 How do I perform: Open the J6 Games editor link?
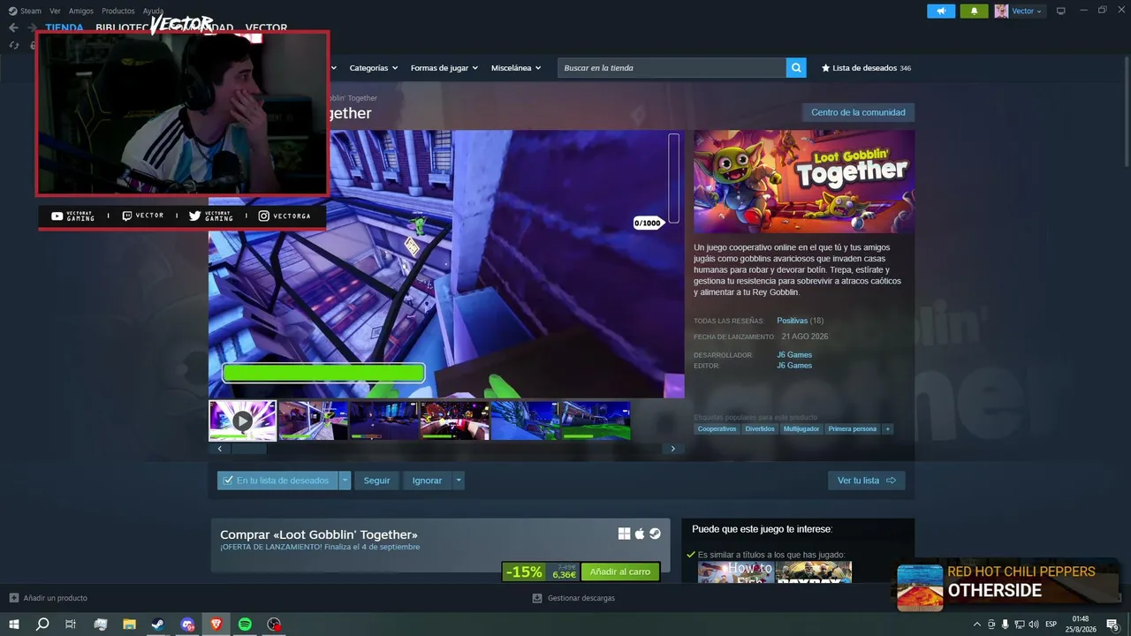(x=794, y=366)
